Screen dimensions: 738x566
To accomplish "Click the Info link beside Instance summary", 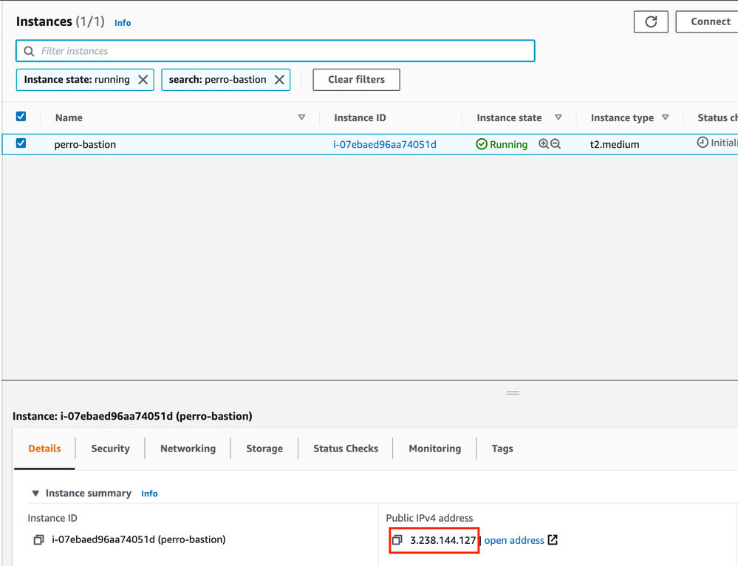I will (x=149, y=494).
